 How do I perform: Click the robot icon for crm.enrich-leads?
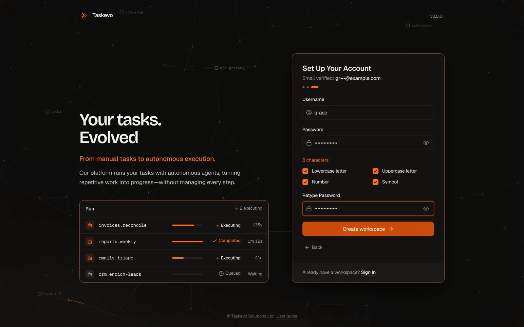click(x=90, y=274)
